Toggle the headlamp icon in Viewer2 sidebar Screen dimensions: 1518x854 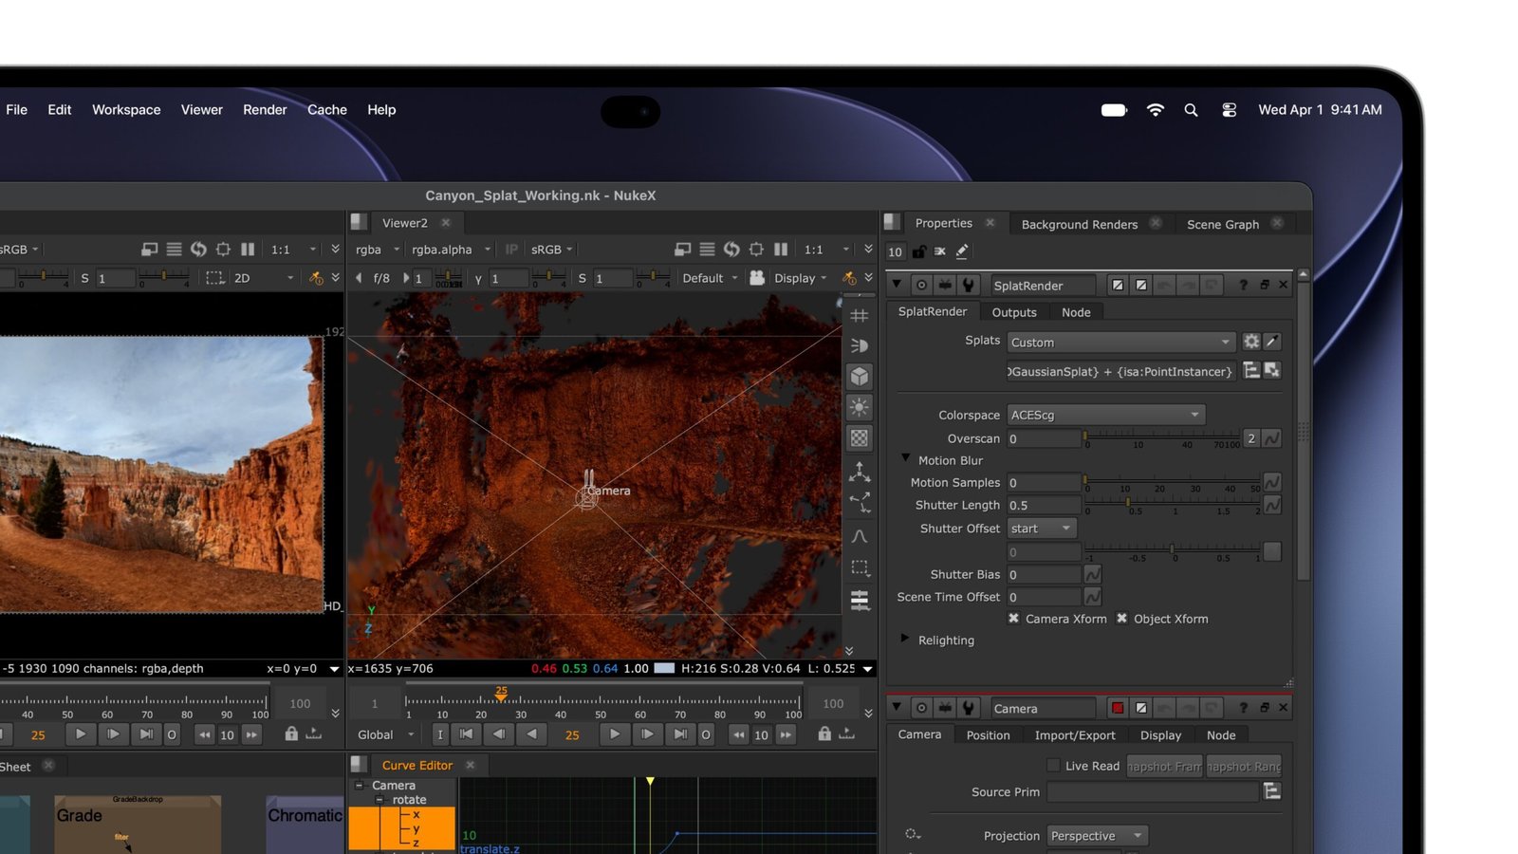860,345
